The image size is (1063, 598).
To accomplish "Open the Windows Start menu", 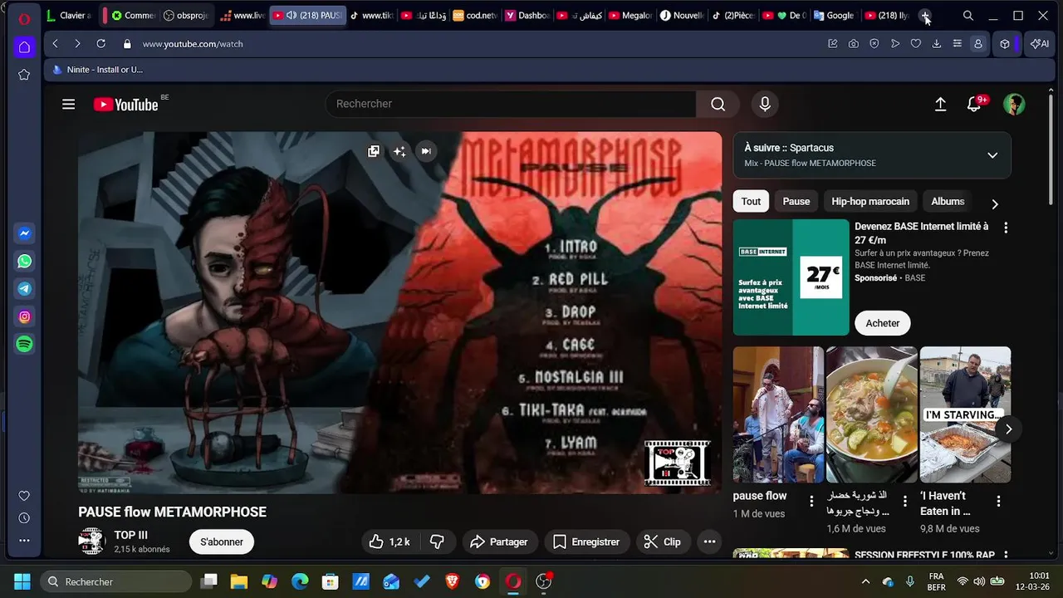I will pyautogui.click(x=22, y=581).
